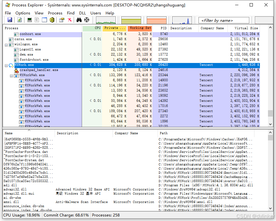This screenshot has height=221, width=276.
Task: Select the ~FontCache-System.dat row
Action: click(128, 160)
